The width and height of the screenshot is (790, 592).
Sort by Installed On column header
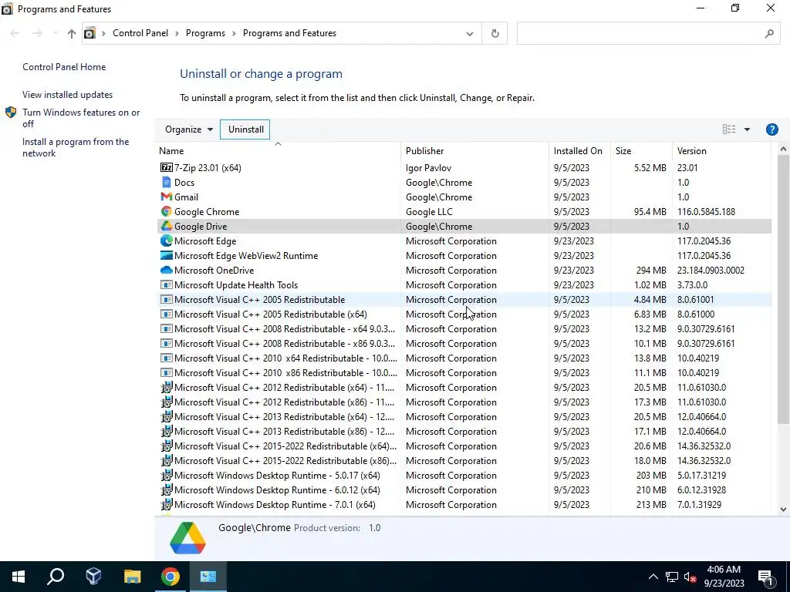coord(579,151)
